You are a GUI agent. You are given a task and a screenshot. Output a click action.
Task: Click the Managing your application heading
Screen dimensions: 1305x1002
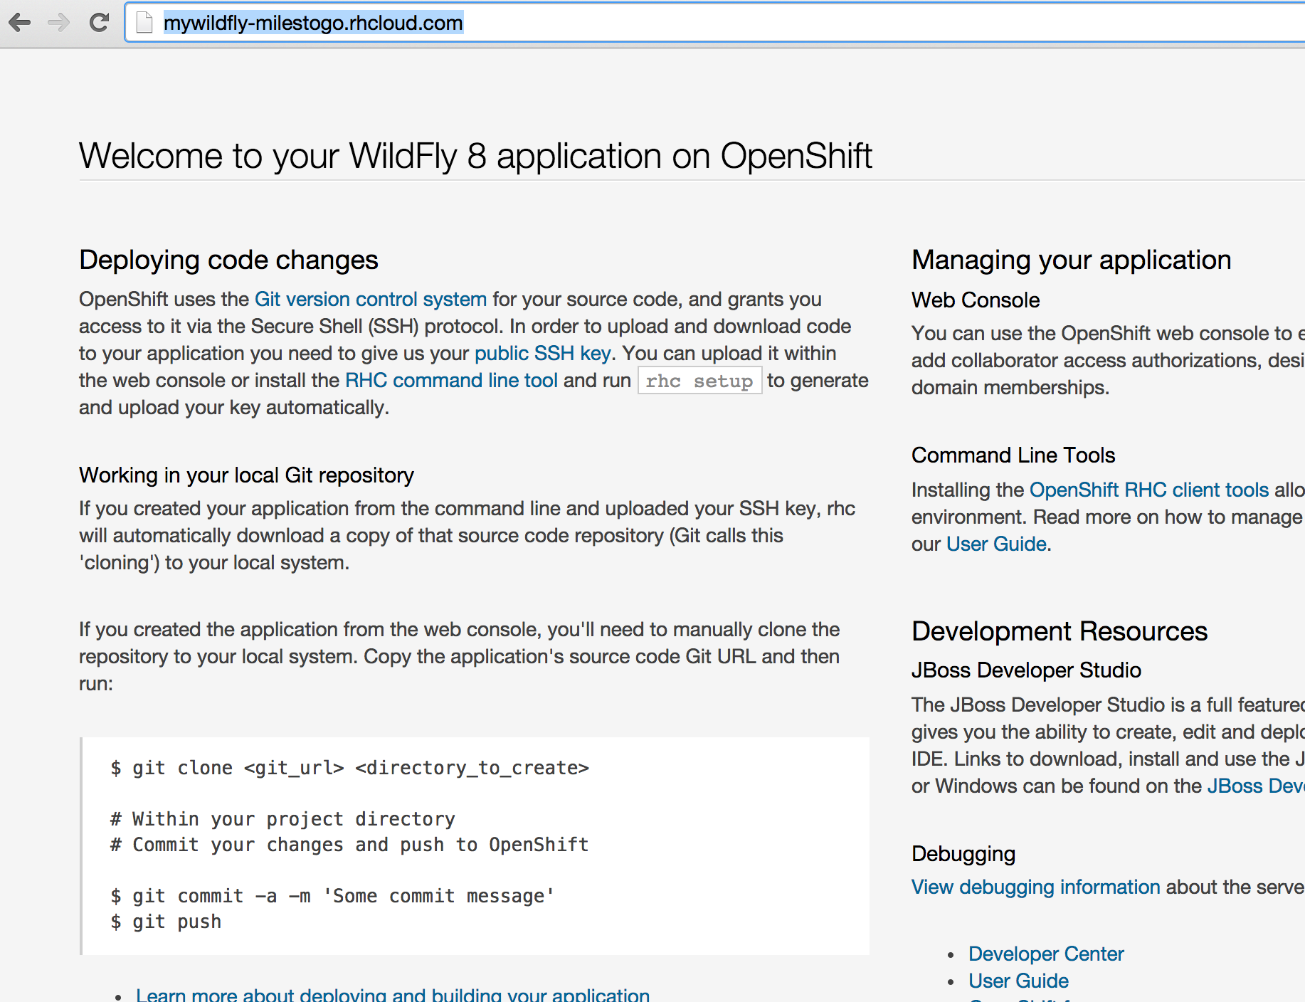click(1071, 260)
